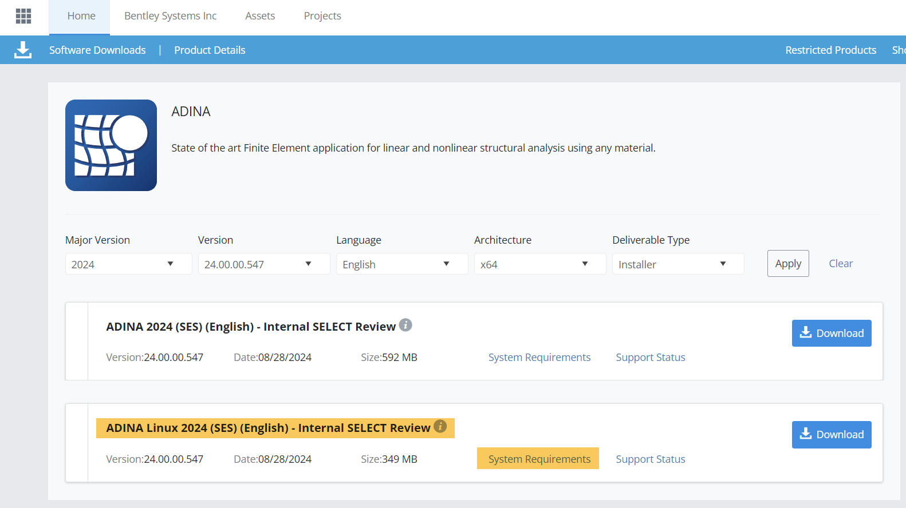Click info icon beside ADINA Linux 2024 title
The width and height of the screenshot is (906, 508).
440,426
